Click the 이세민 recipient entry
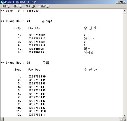Viewport: 127px width, 121px height. pos(89,52)
